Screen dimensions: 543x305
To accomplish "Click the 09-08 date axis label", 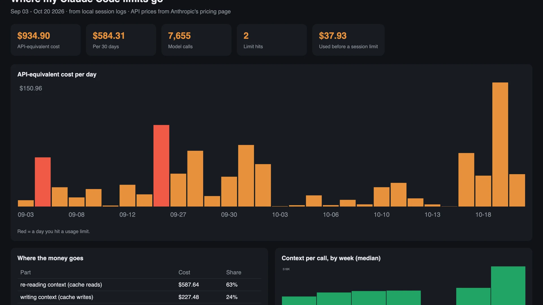I will coord(76,215).
